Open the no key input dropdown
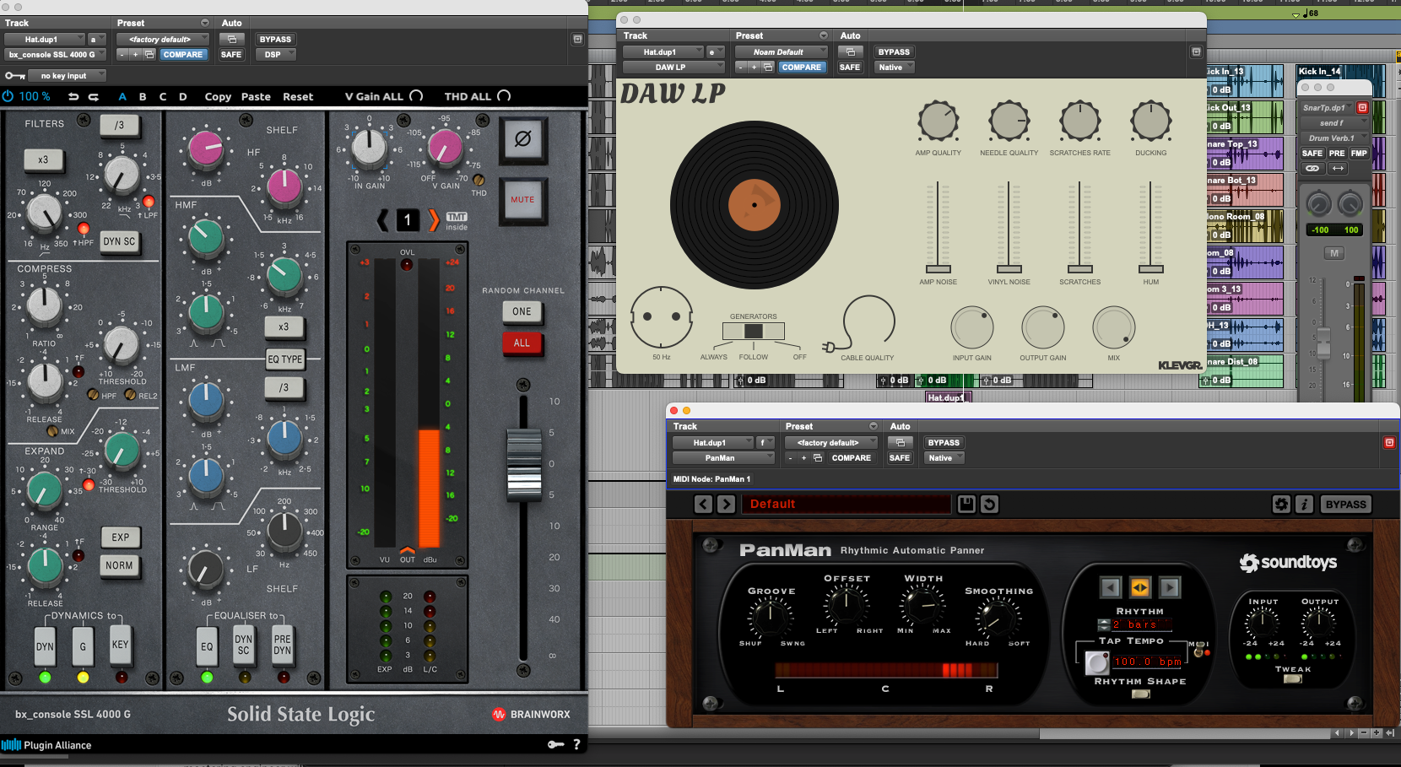 (66, 75)
